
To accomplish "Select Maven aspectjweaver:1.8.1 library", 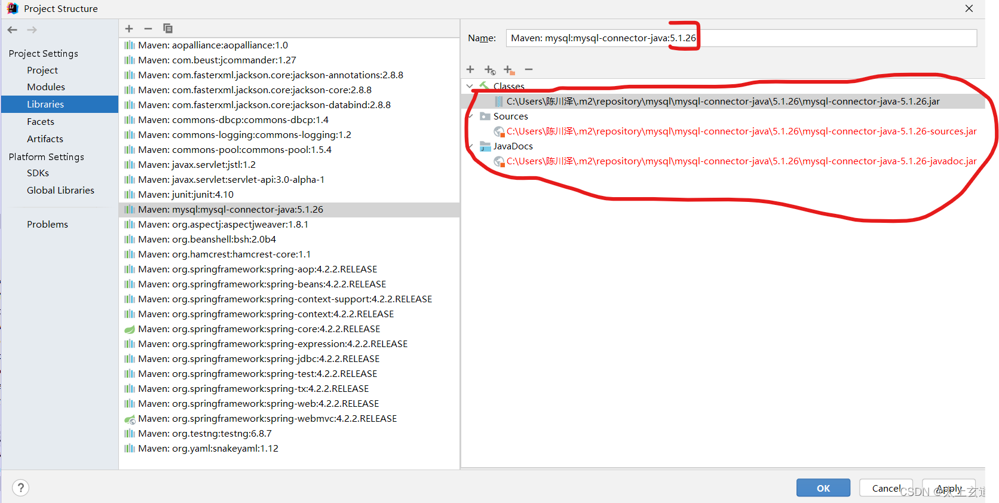I will 223,225.
